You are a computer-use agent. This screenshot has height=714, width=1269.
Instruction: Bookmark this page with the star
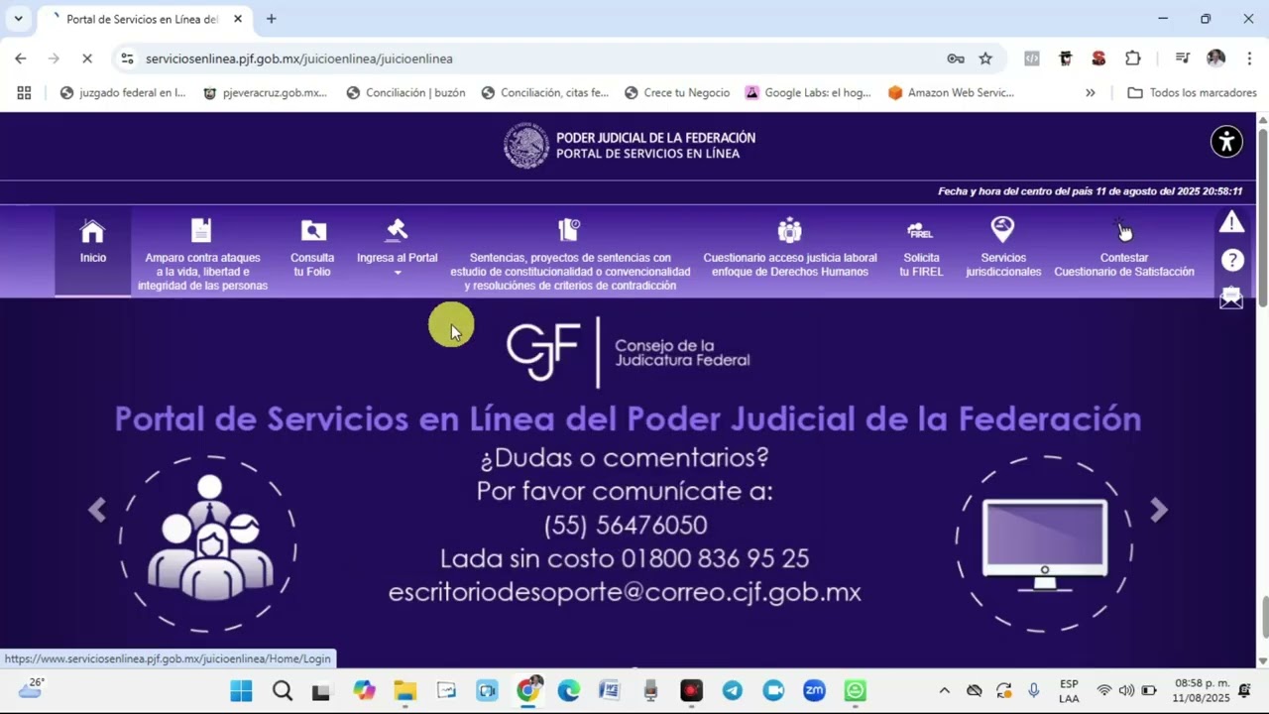[x=985, y=59]
